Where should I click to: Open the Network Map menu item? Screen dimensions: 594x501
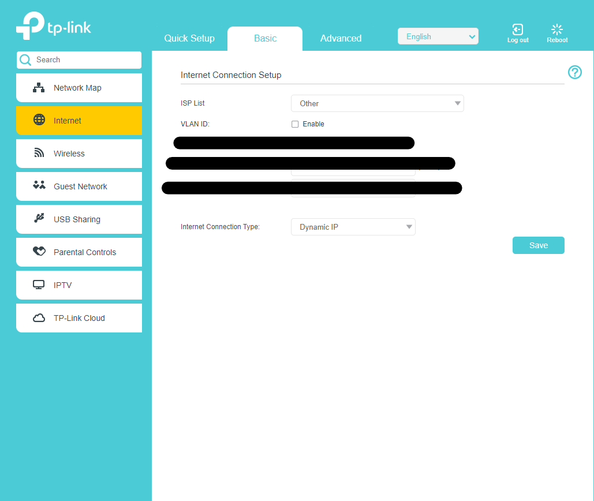click(79, 88)
